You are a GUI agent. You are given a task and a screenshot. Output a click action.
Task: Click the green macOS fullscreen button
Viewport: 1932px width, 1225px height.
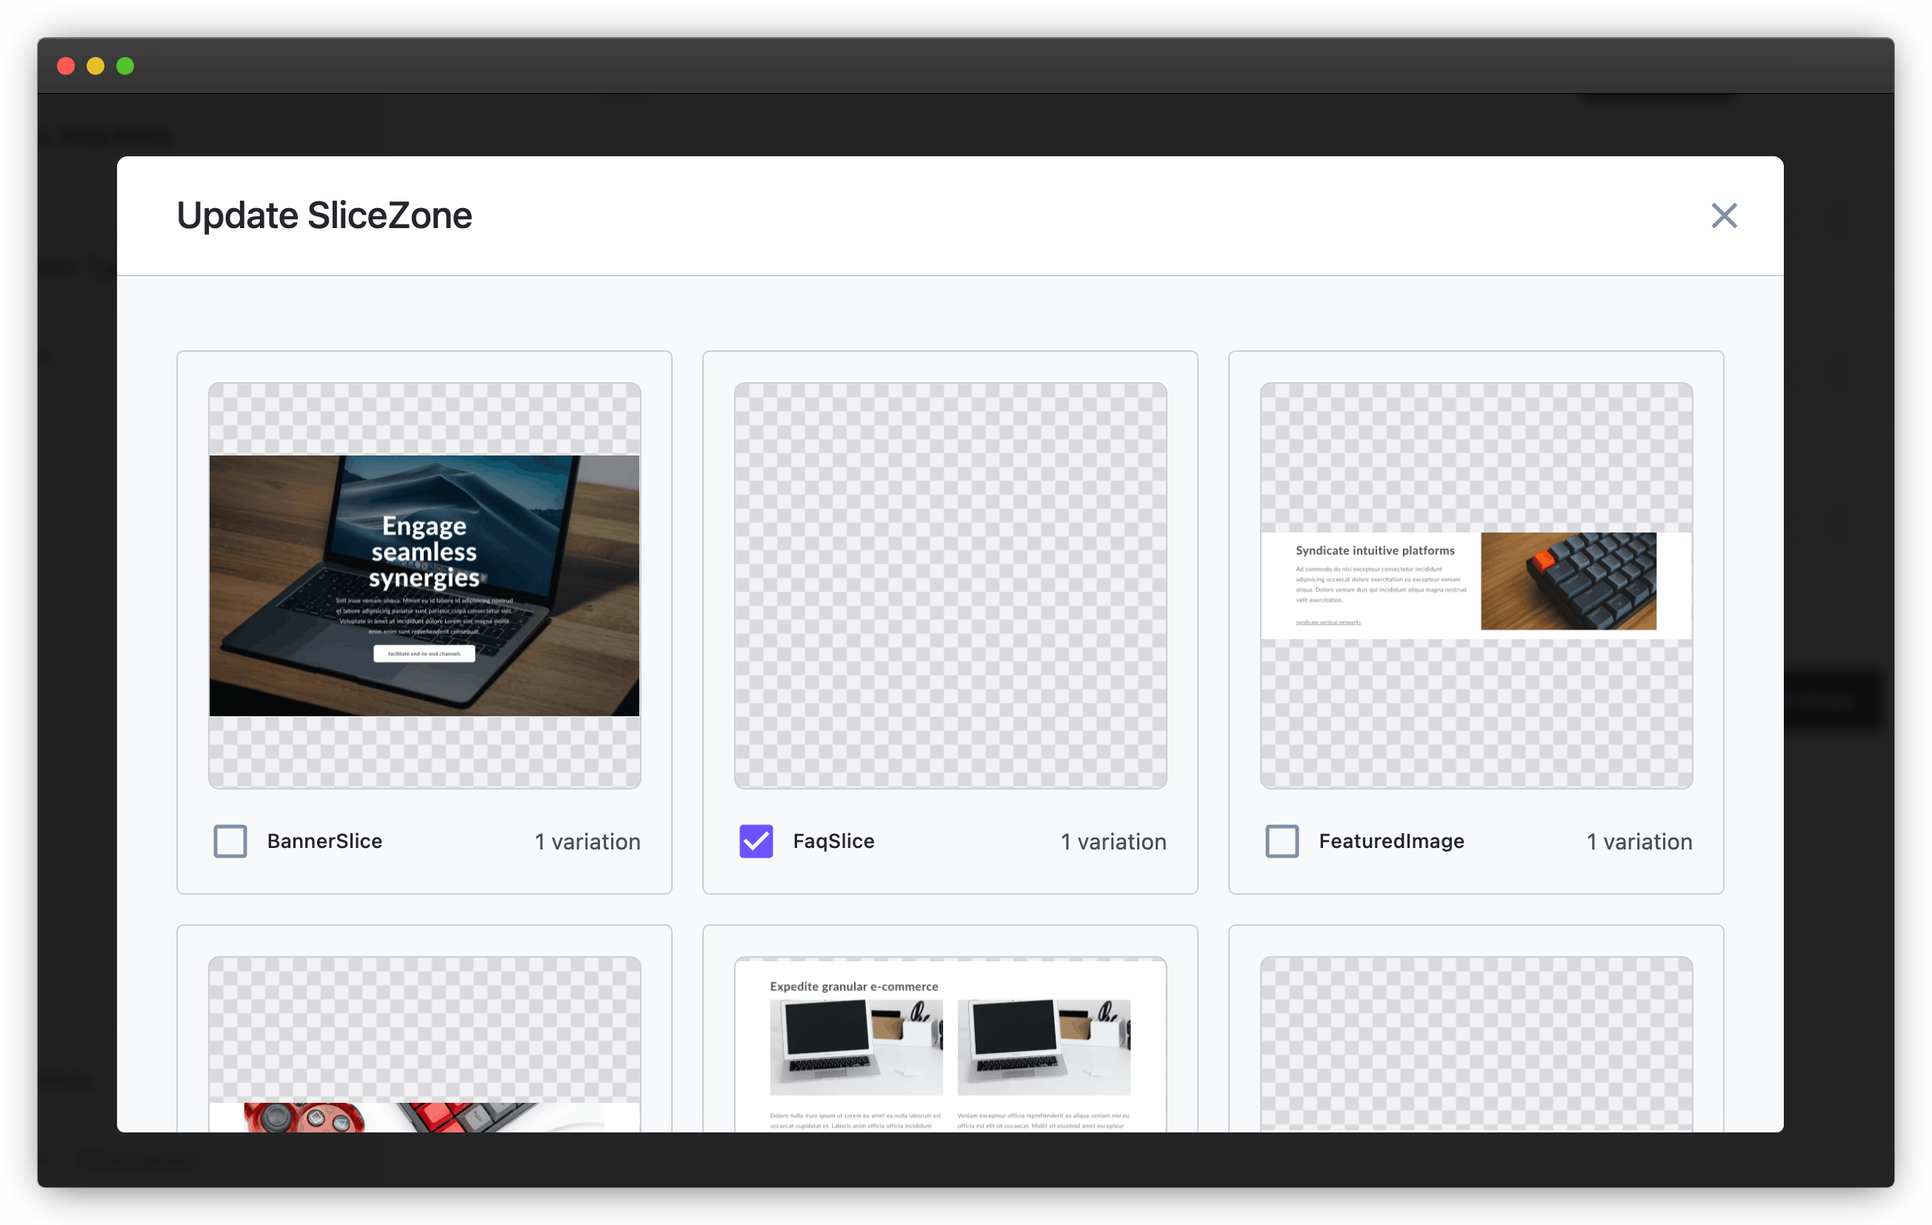coord(126,66)
